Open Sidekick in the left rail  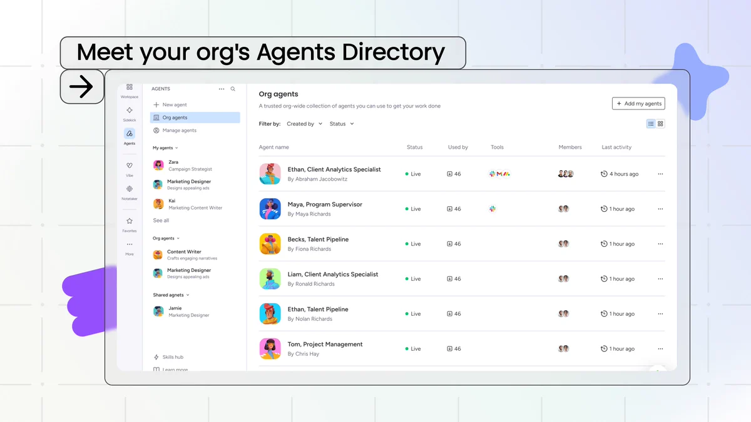[130, 113]
